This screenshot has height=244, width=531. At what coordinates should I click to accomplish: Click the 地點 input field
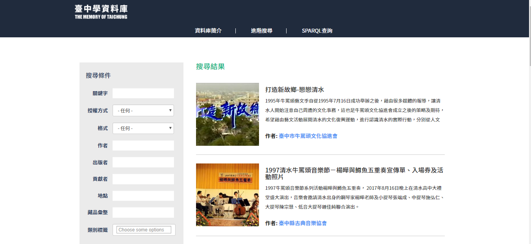143,196
